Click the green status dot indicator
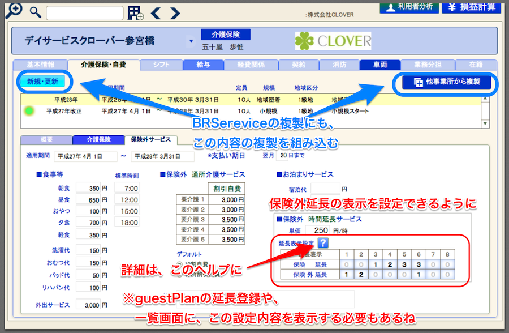 29,111
